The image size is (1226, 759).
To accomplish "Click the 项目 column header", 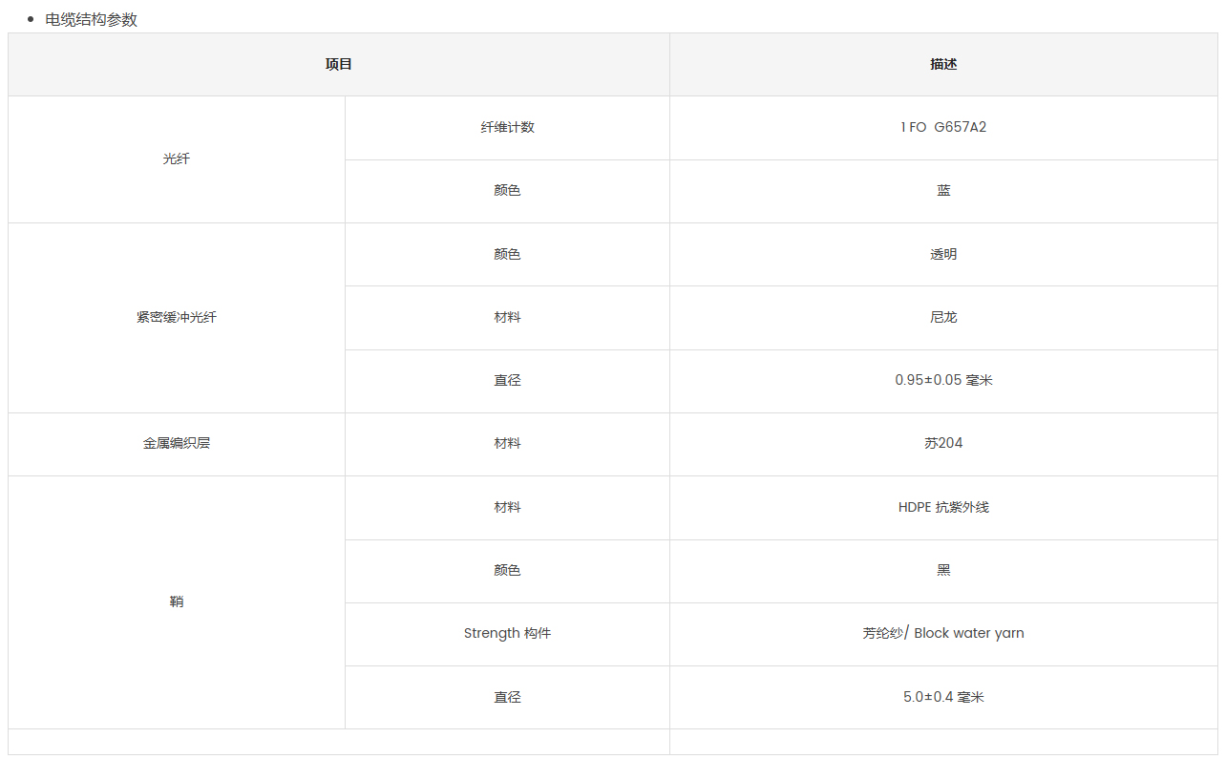I will pos(339,65).
